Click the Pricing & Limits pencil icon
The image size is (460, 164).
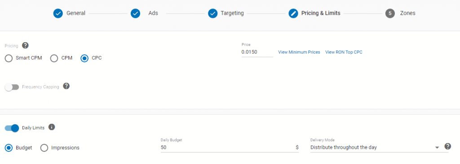[x=293, y=13]
